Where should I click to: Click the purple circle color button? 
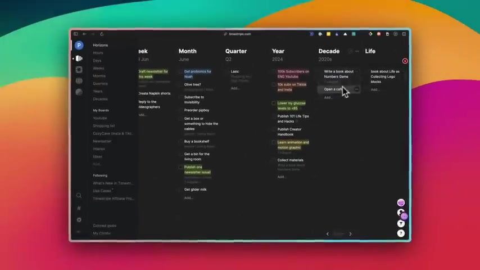coord(401,202)
